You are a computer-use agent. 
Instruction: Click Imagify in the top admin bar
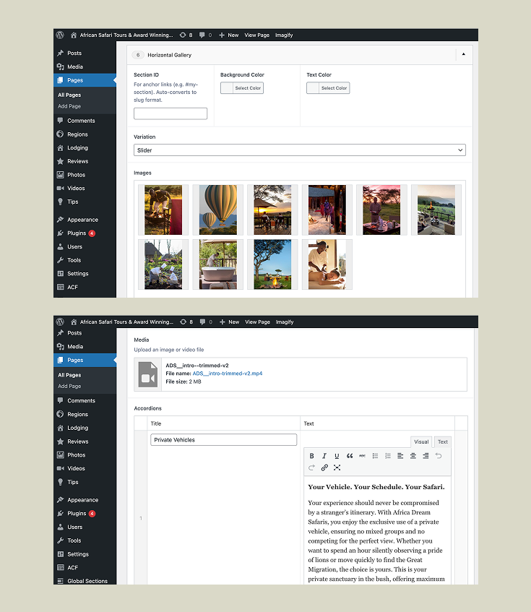point(284,35)
